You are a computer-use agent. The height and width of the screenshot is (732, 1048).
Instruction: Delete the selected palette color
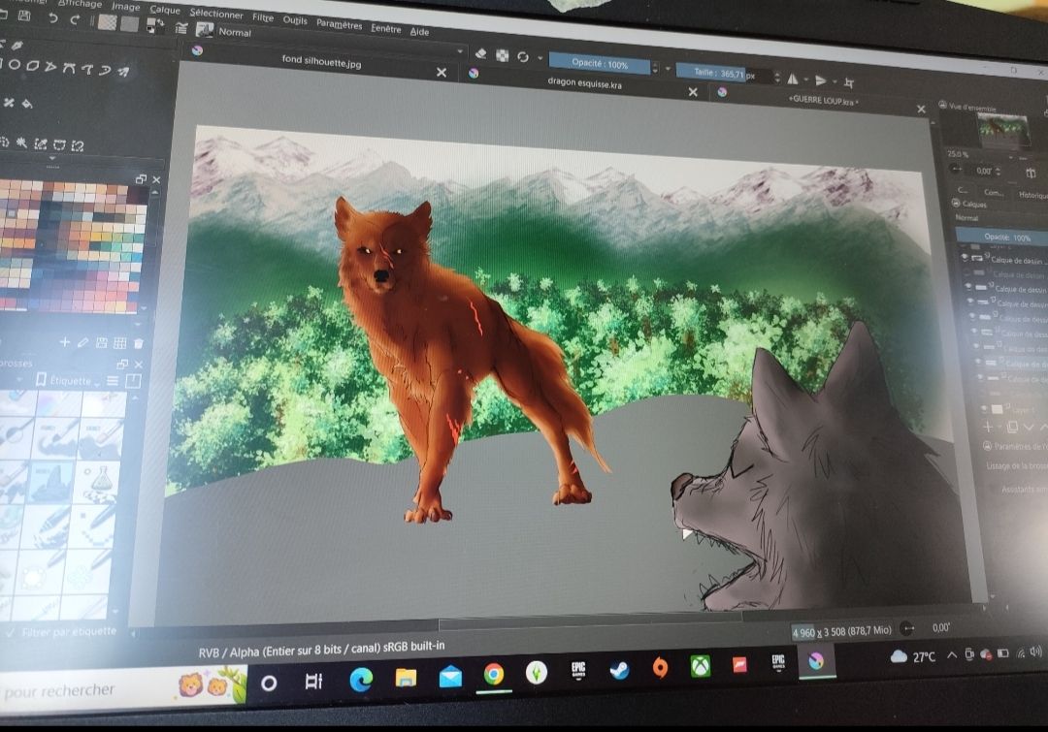tap(139, 343)
